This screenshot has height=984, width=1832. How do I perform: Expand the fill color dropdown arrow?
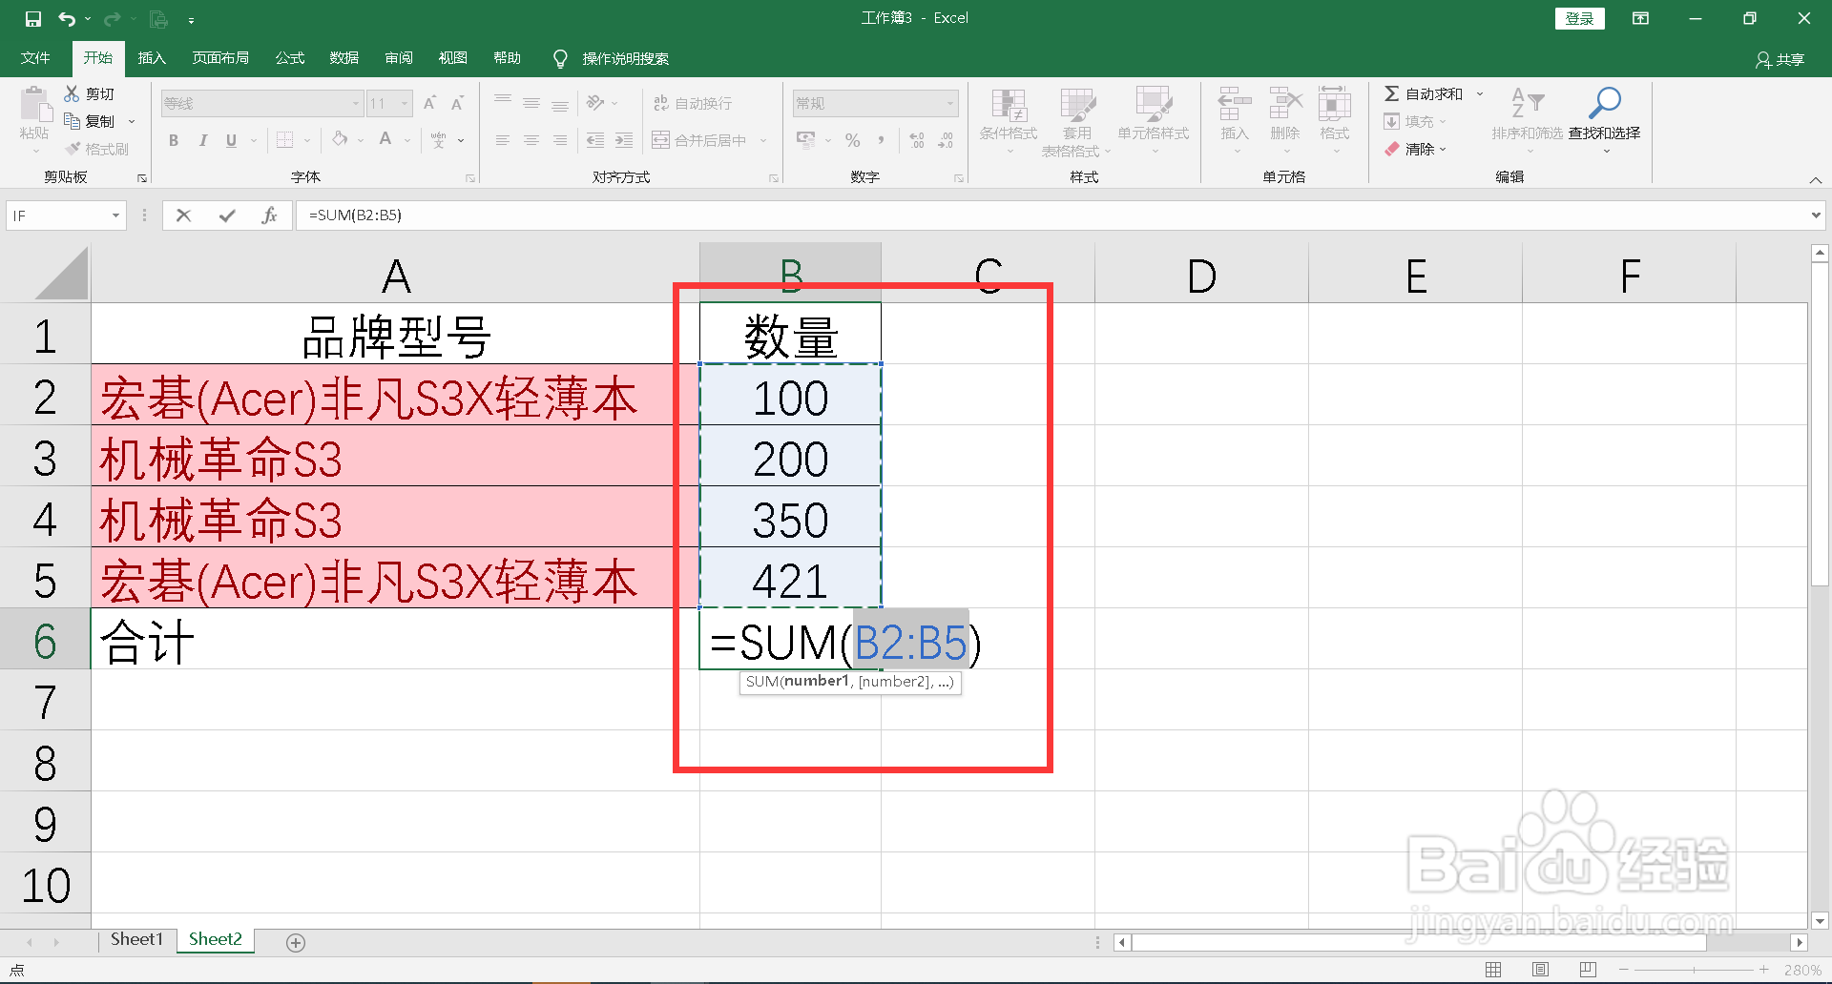[x=360, y=139]
